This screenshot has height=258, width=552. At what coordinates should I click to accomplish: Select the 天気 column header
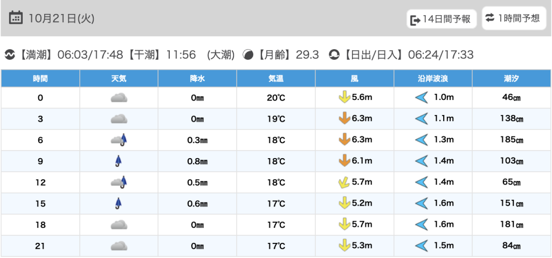click(x=119, y=78)
